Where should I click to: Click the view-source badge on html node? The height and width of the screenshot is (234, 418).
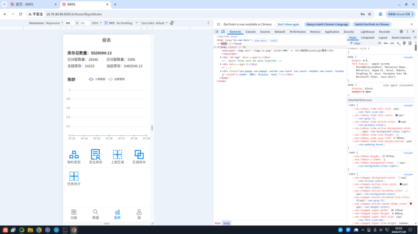[x=260, y=40]
